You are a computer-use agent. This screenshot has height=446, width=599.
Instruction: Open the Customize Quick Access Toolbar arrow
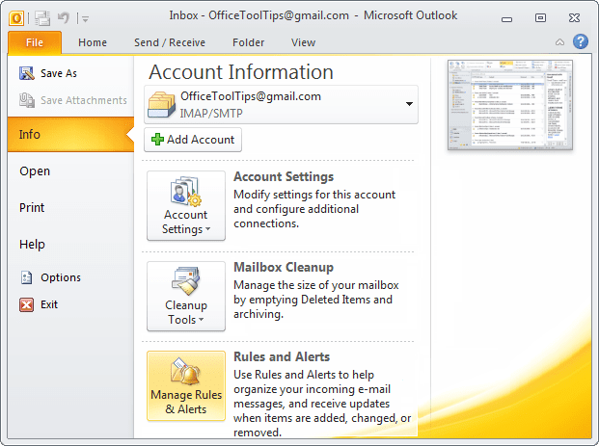point(85,18)
